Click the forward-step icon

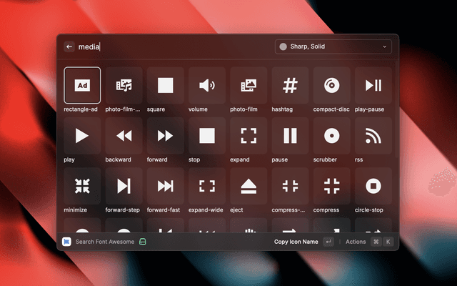pos(124,186)
